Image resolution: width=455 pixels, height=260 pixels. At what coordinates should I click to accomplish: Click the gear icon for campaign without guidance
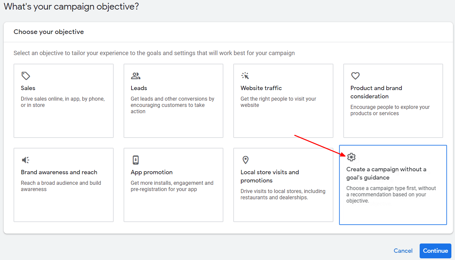pos(351,157)
